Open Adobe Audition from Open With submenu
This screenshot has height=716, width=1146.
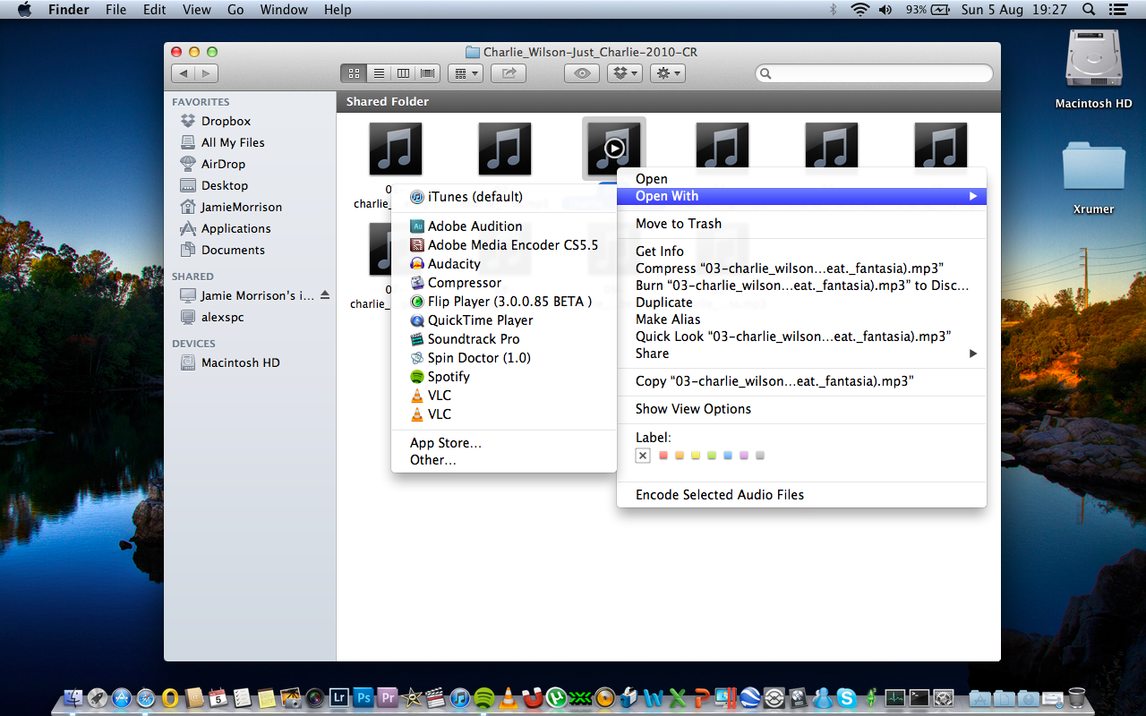(503, 226)
